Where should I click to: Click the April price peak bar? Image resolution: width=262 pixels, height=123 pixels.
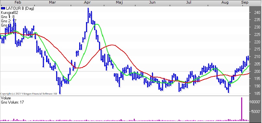88,15
